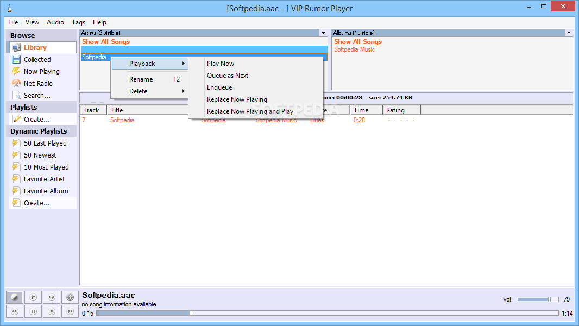Viewport: 579px width, 326px height.
Task: Seek using the playback progress bar
Action: (328, 313)
